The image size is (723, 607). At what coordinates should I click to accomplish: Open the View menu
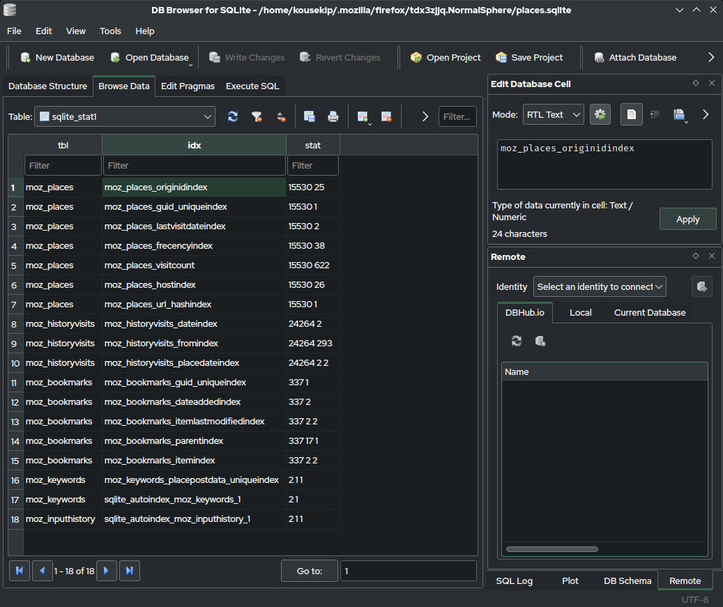click(x=75, y=31)
